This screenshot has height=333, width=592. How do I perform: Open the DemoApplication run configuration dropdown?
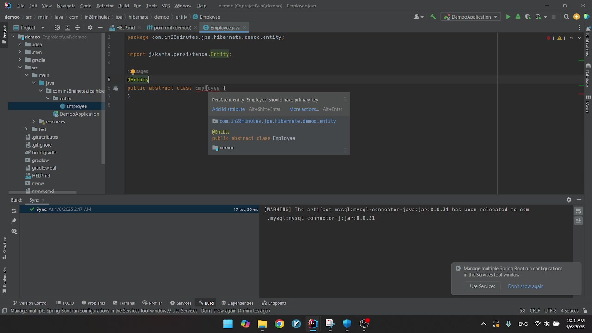click(x=471, y=17)
